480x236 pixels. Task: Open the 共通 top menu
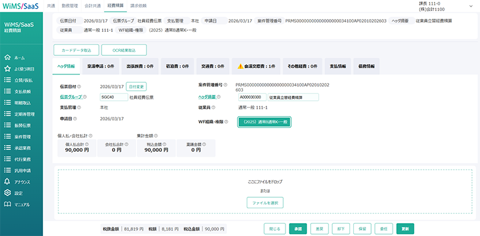[50, 6]
